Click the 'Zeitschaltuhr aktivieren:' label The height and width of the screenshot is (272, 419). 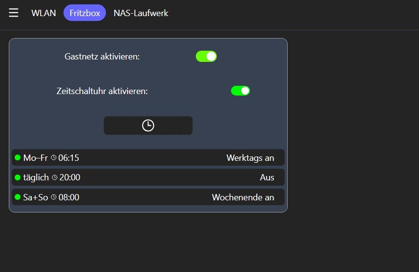tap(102, 91)
